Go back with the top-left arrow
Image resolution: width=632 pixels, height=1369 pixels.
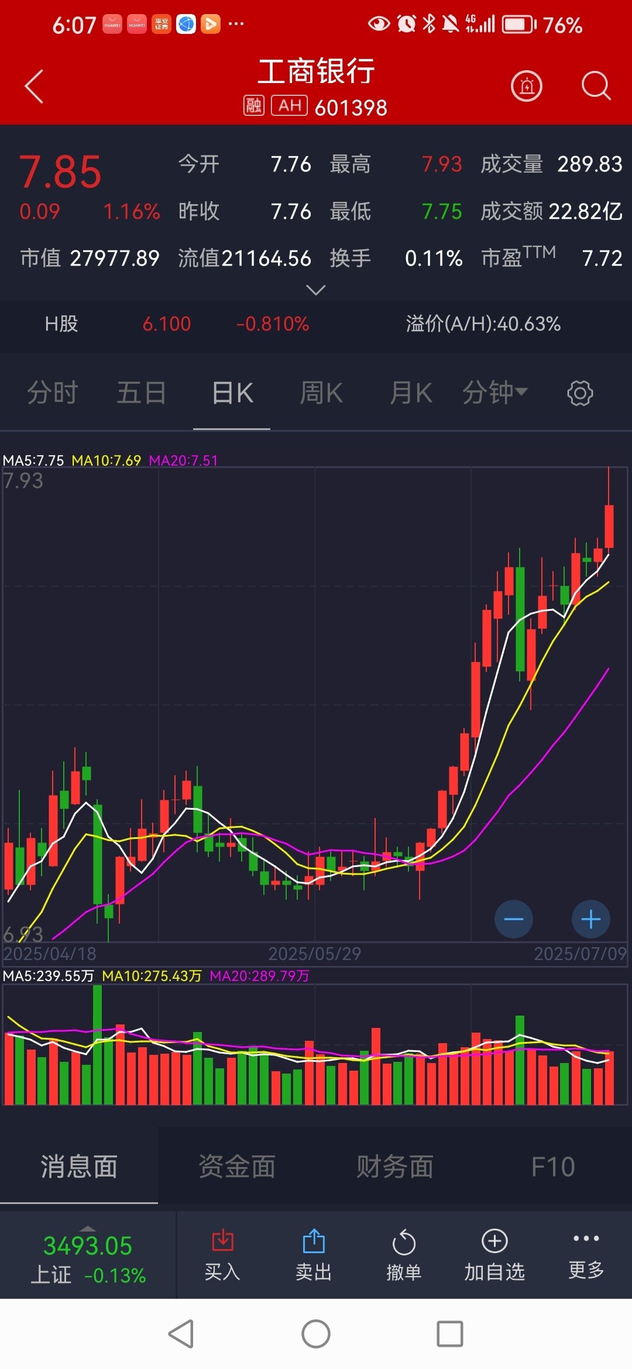(34, 87)
